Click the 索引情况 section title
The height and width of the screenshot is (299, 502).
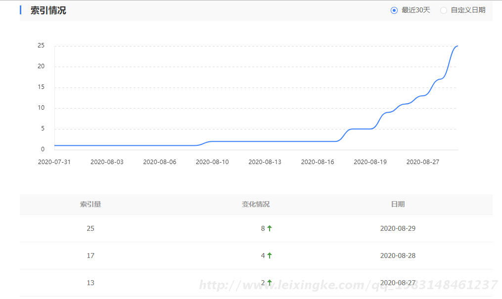tap(48, 10)
